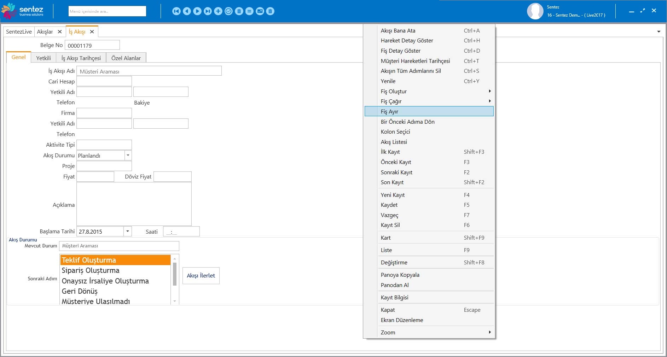Click the Saati time field
667x357 pixels.
[x=181, y=232]
